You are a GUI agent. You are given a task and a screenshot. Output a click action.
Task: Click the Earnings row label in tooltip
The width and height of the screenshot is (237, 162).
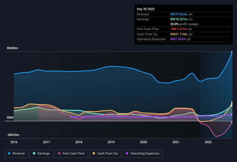(143, 19)
